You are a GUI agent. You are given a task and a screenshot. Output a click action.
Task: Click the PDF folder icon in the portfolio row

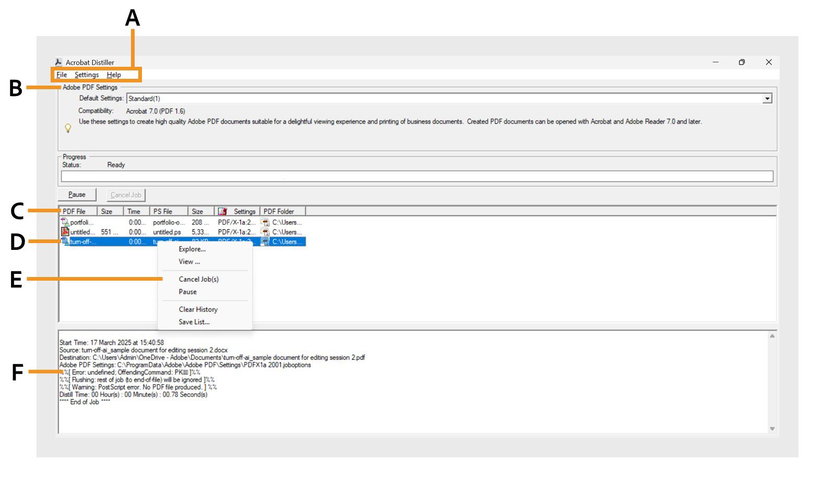pyautogui.click(x=266, y=222)
